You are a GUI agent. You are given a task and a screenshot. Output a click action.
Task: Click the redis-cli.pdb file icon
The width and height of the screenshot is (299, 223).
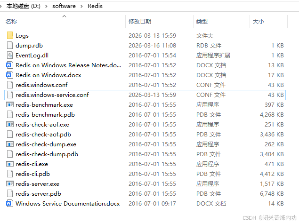(10, 174)
